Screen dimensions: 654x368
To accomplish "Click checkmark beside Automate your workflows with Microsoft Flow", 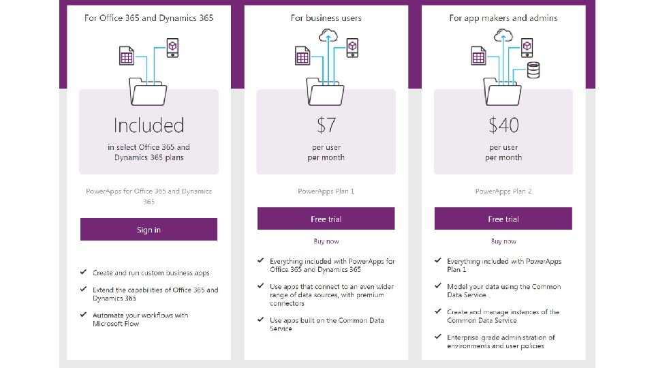I will click(x=83, y=315).
